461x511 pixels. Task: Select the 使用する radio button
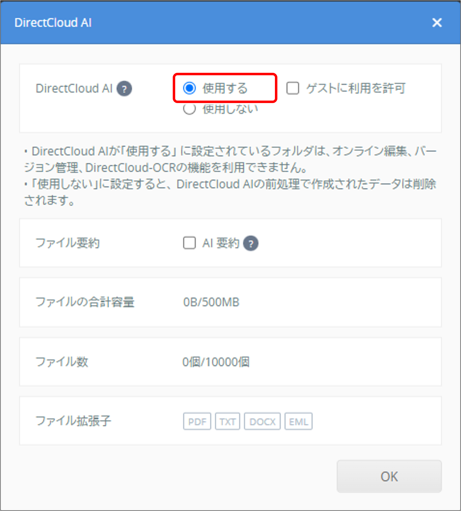click(190, 89)
